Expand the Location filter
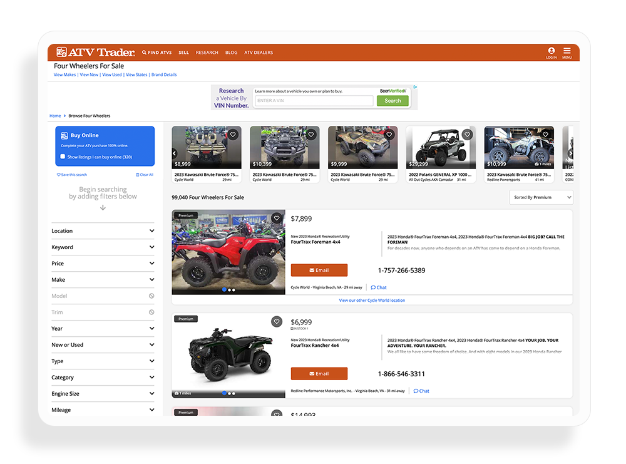This screenshot has height=464, width=626. coord(103,230)
